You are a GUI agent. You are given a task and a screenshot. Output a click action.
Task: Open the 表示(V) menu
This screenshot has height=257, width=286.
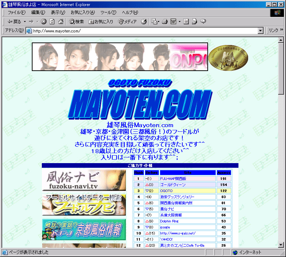click(x=58, y=12)
